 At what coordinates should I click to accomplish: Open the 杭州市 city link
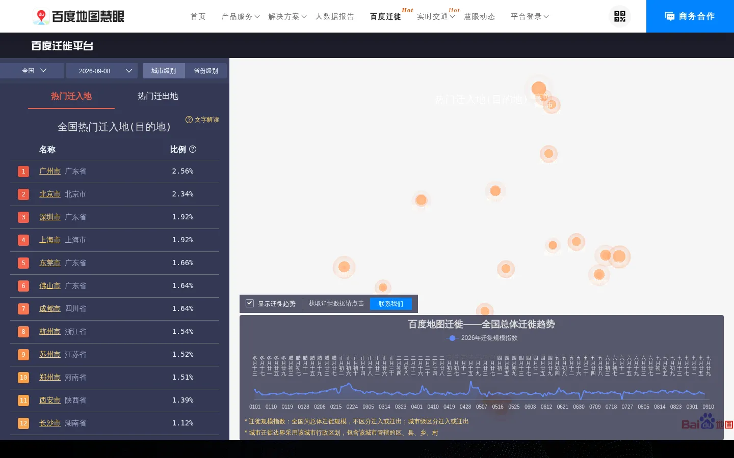click(50, 332)
